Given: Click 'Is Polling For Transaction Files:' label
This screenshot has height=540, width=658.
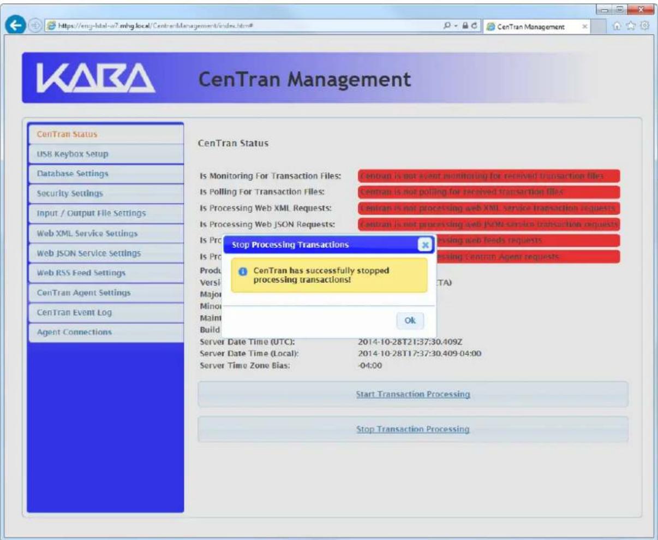Looking at the screenshot, I should click(x=262, y=192).
